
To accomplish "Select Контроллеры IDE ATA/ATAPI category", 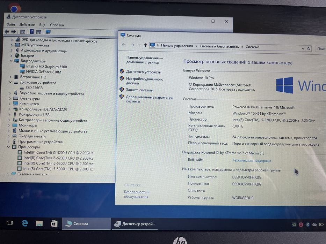I will click(x=43, y=109).
